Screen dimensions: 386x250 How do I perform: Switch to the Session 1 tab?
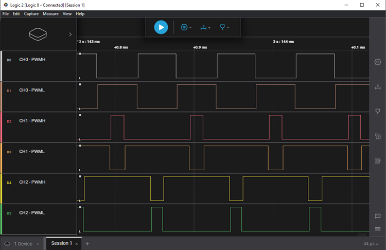point(61,243)
